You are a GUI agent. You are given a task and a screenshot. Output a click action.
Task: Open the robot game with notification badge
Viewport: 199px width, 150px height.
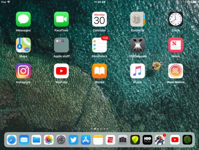tap(160, 140)
